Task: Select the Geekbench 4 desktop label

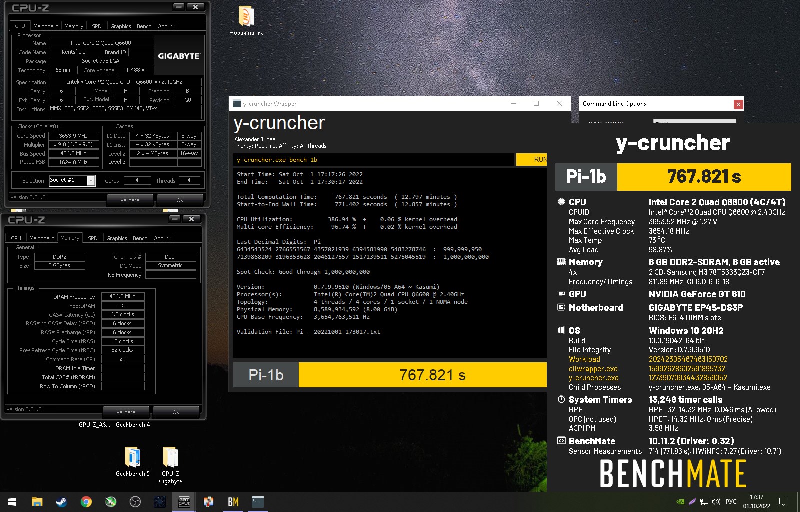Action: tap(133, 425)
